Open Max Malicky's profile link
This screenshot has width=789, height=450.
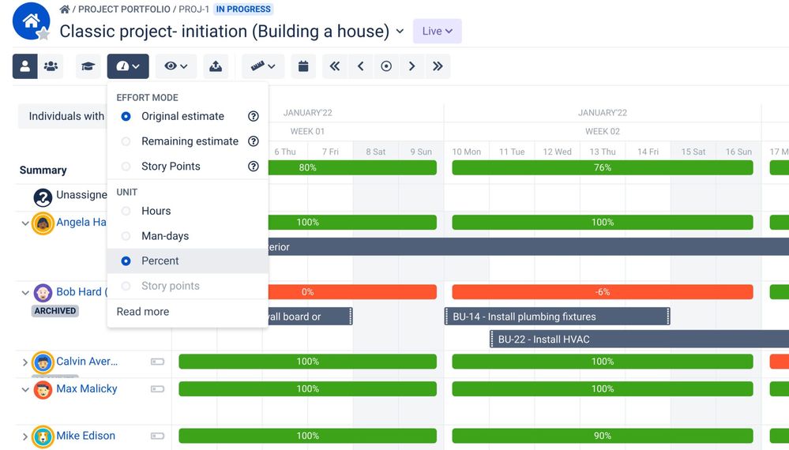[x=87, y=388]
